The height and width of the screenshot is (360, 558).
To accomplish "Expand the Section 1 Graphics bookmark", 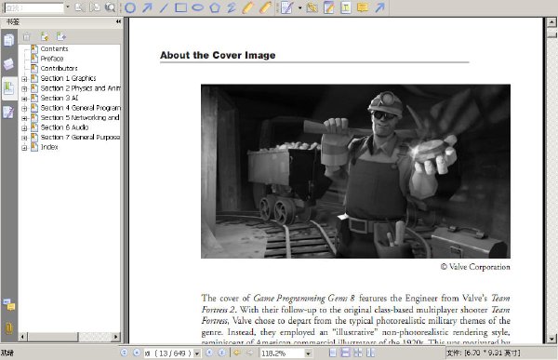I will 24,79.
